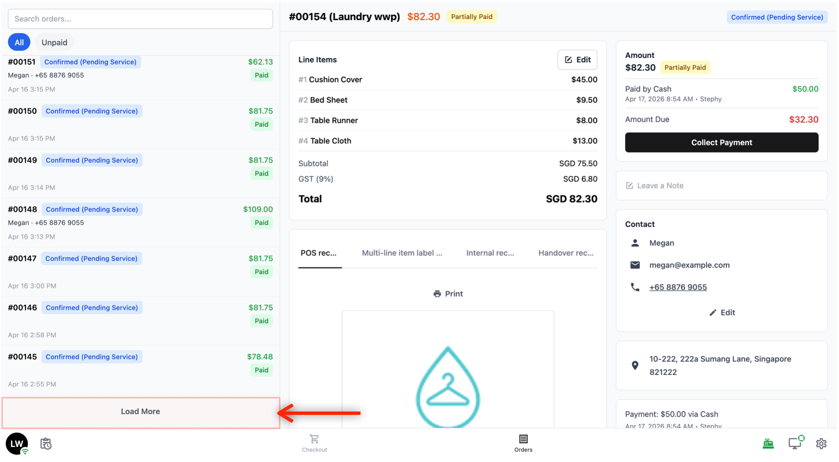Open the customer display monitor icon
The image size is (839, 462).
(795, 443)
